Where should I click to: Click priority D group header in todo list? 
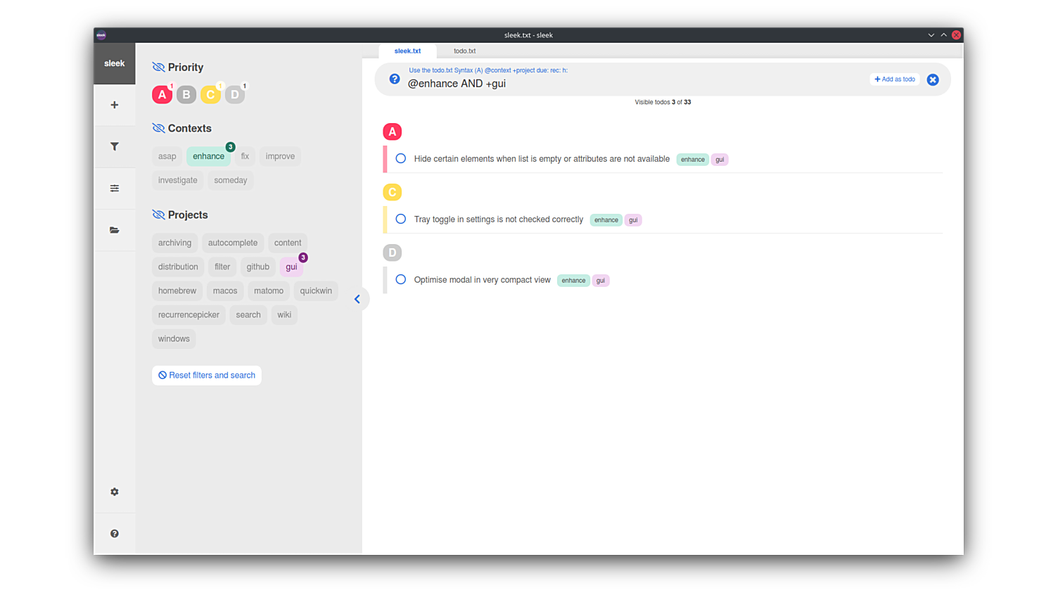(393, 252)
